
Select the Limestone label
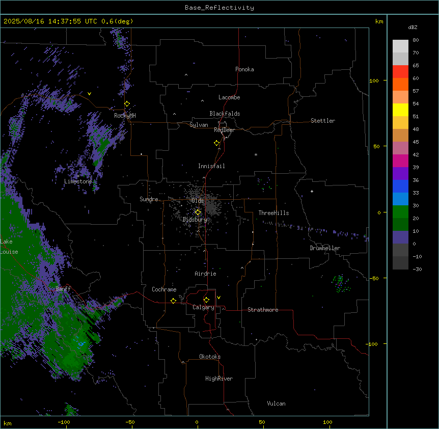[78, 181]
